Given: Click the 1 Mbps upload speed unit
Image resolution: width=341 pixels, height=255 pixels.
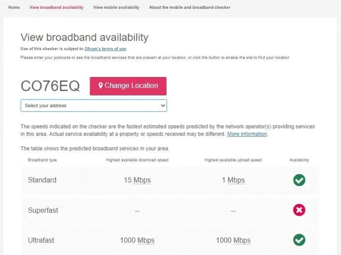Looking at the screenshot, I should [x=236, y=180].
